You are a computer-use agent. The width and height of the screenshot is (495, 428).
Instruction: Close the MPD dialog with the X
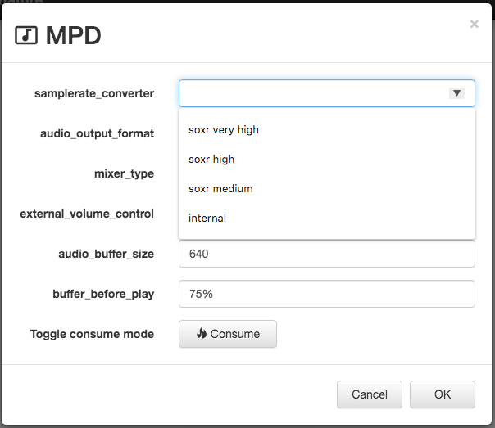pyautogui.click(x=475, y=24)
